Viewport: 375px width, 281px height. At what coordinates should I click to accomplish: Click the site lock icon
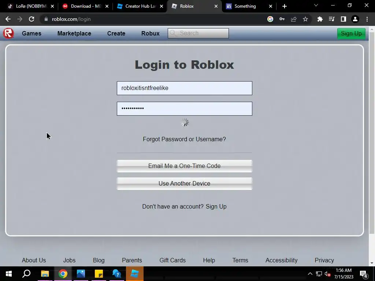(46, 19)
